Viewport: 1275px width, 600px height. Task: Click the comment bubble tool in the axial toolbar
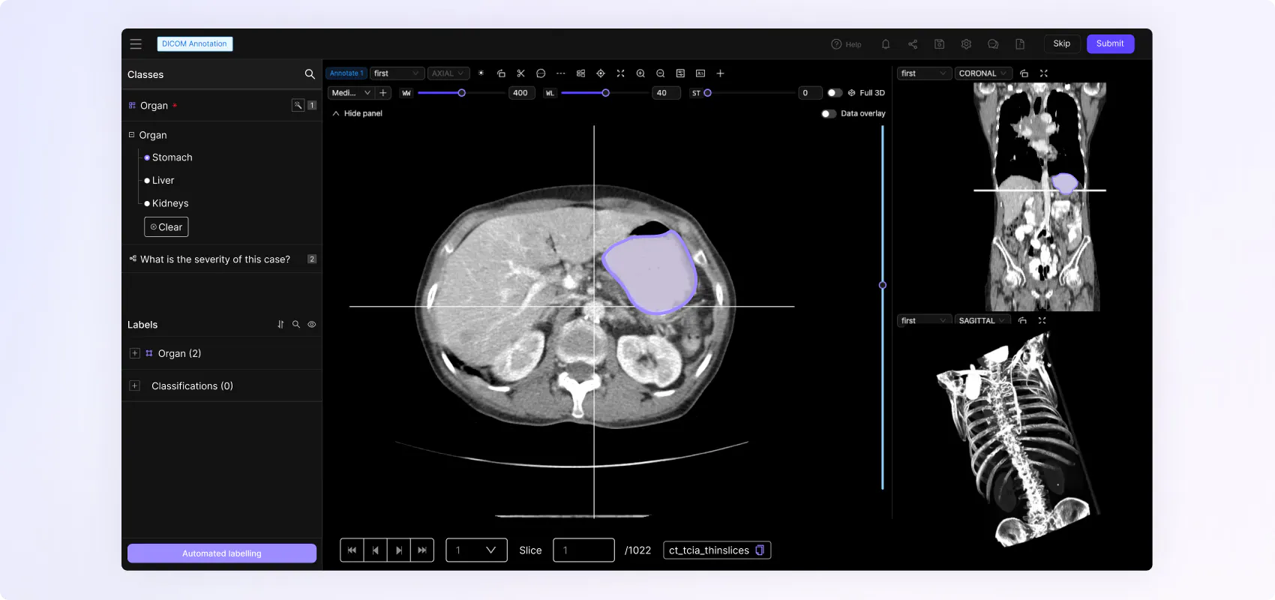(541, 73)
